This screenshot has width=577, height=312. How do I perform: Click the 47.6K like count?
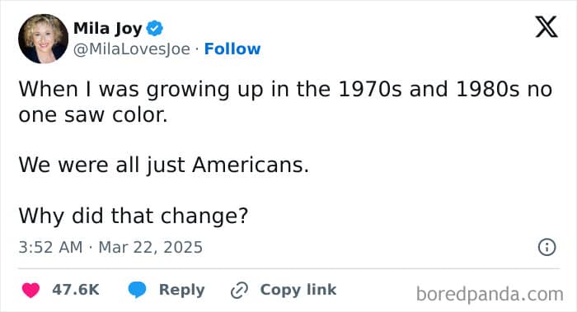point(76,290)
